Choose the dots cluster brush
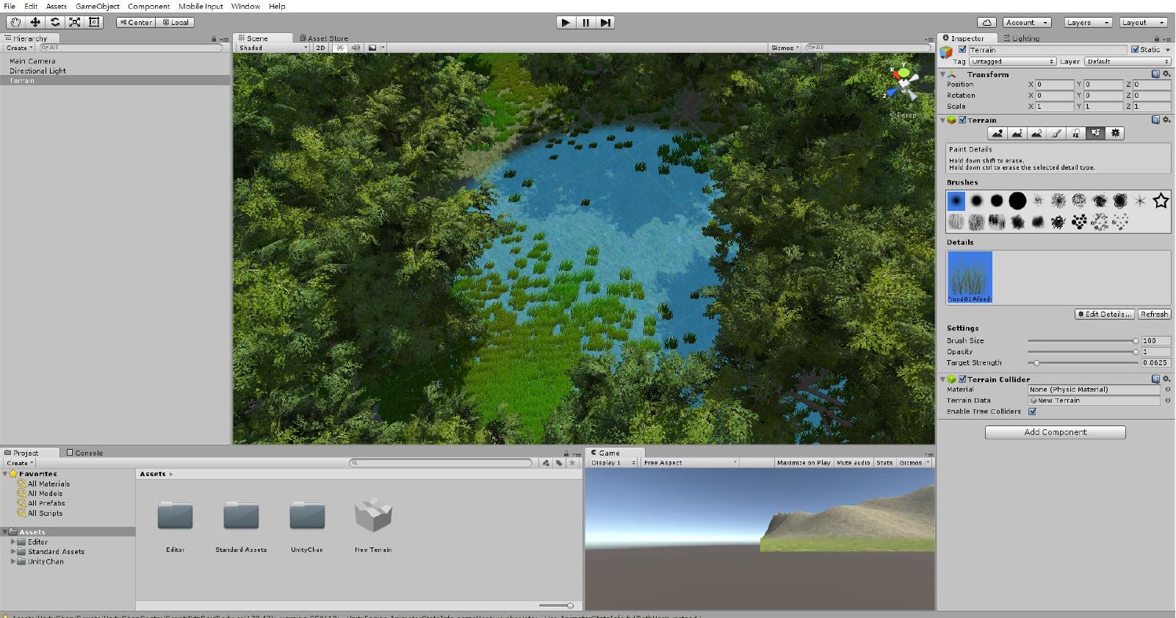This screenshot has height=618, width=1176. pos(1079,221)
